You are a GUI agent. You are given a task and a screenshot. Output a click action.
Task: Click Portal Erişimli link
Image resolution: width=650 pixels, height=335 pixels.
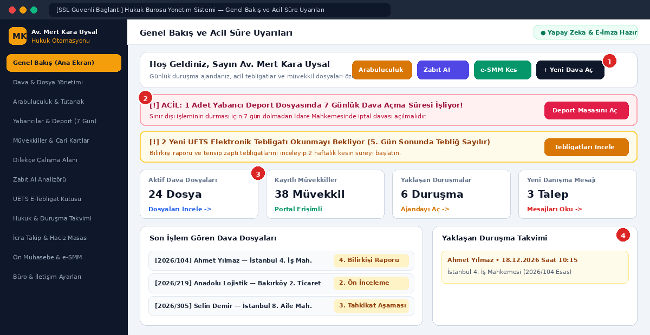click(x=298, y=209)
